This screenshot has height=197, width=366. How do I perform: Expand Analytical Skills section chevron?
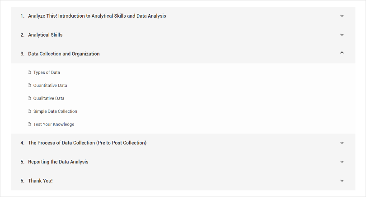point(342,35)
